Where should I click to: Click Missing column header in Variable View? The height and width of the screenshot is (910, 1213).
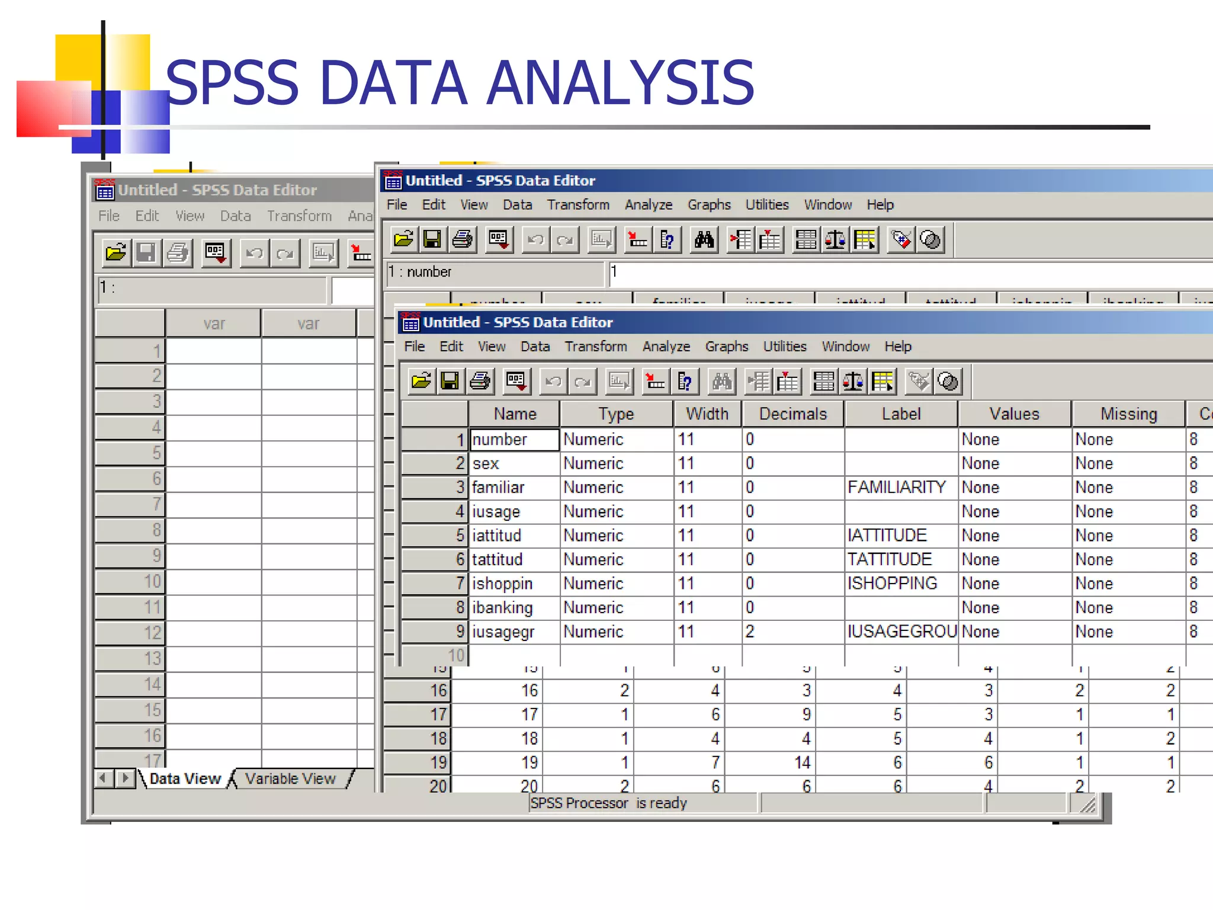coord(1128,414)
